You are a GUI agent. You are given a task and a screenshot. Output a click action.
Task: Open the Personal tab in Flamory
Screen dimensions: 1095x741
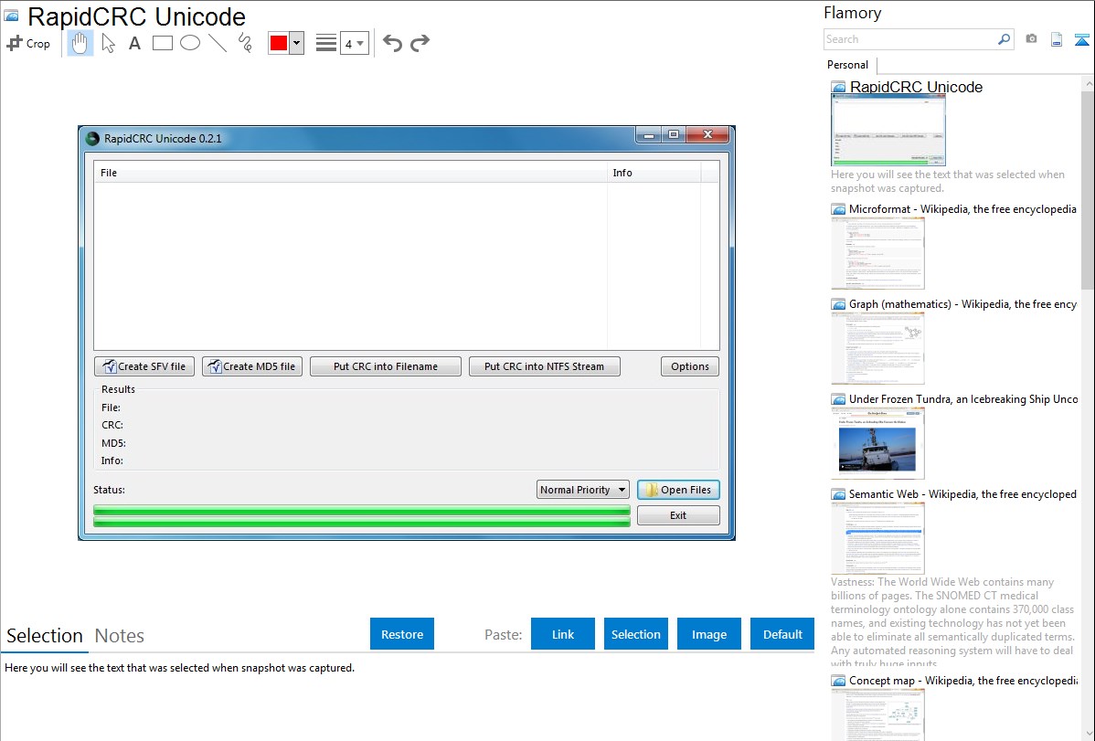847,65
